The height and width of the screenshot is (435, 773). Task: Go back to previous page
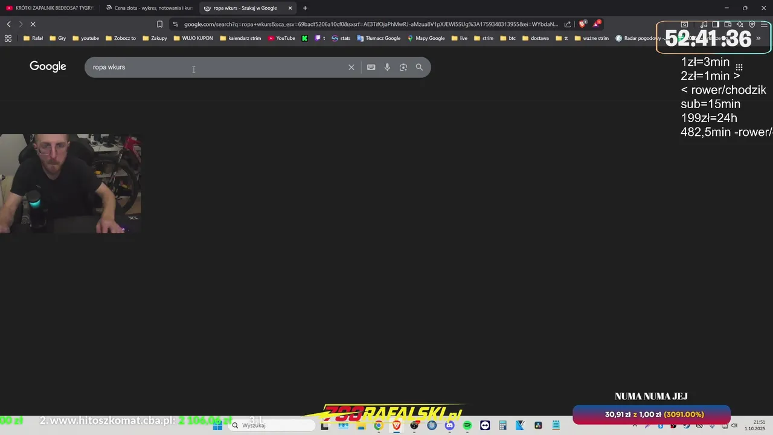click(8, 24)
